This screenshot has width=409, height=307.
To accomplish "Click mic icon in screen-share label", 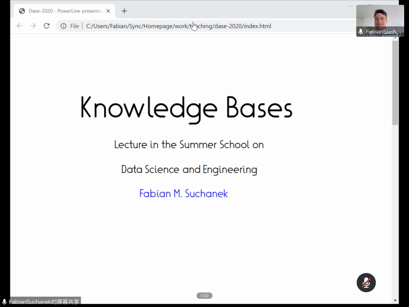I will pos(4,302).
